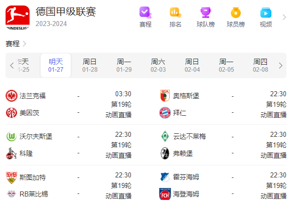Select the 周日 01-28 date tab

tap(90, 66)
